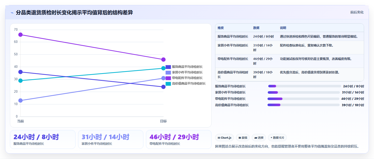
Task: Click the 表格 chip
Action: click(x=243, y=138)
